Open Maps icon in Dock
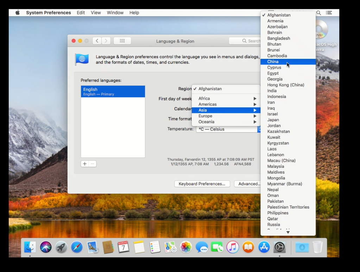 point(170,247)
